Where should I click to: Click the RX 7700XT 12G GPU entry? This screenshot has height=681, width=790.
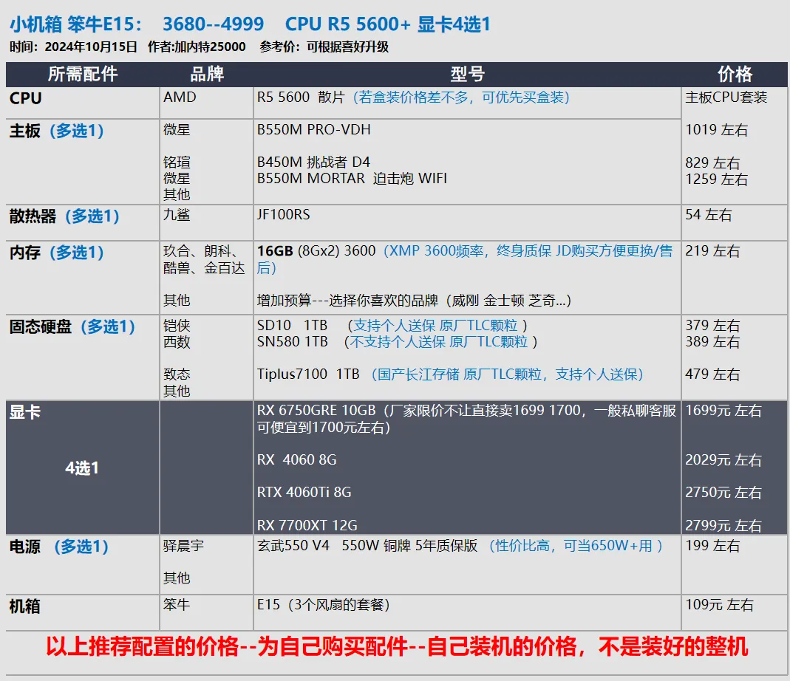coord(307,525)
